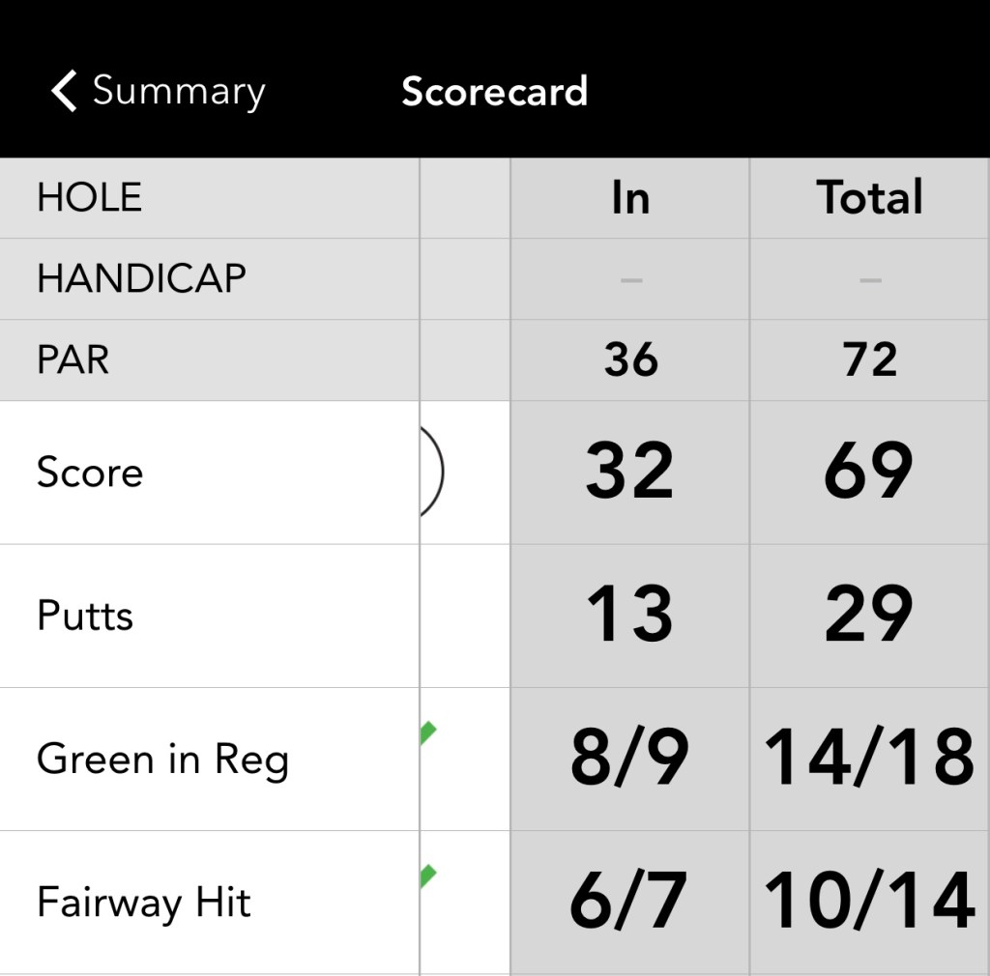Select the total putts value 29
The height and width of the screenshot is (976, 990).
click(x=869, y=616)
